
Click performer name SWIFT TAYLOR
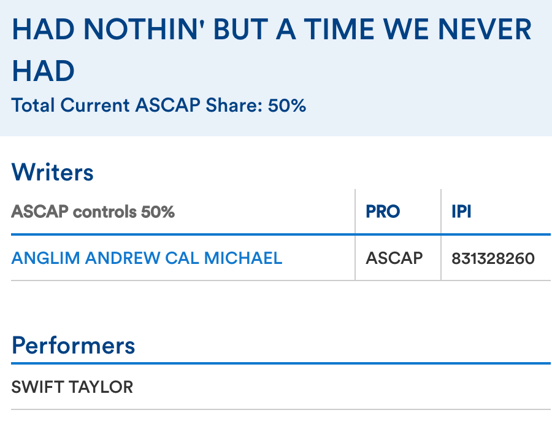72,387
